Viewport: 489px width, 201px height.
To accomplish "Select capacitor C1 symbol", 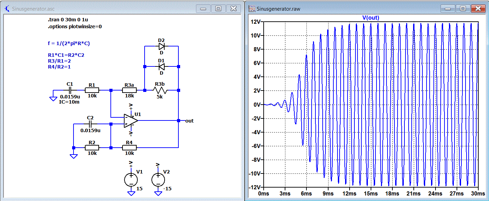I will coord(70,90).
